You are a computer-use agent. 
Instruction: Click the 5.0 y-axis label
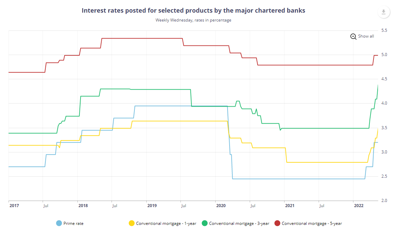pyautogui.click(x=384, y=55)
